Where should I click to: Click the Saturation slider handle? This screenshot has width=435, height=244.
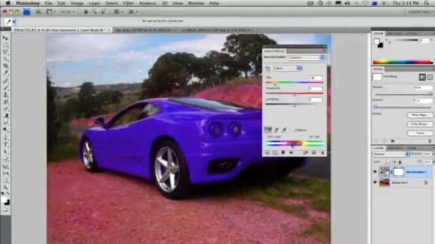294,95
